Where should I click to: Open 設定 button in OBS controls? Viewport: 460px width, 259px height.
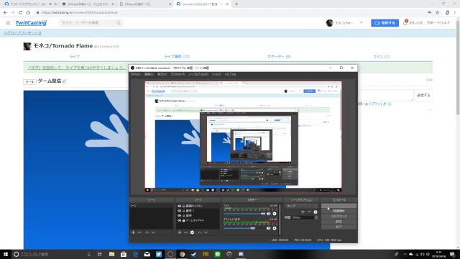[x=339, y=222]
